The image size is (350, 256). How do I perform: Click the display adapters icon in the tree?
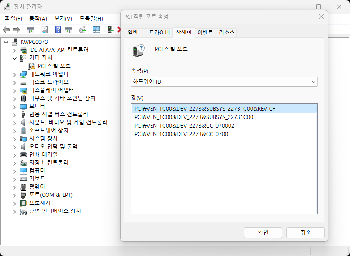[x=23, y=90]
